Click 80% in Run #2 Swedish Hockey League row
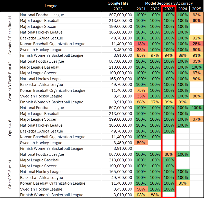Viewport: 204px width, 198px height. point(197,96)
